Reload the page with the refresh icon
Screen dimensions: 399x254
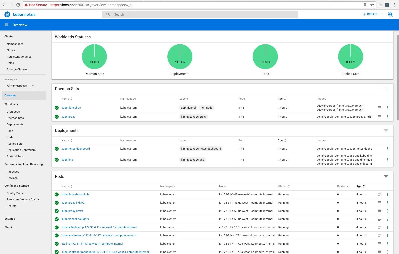pos(18,5)
